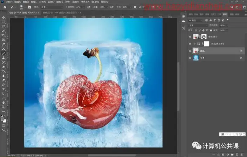Select the Path Selection tool
This screenshot has width=247, height=157.
click(x=3, y=93)
